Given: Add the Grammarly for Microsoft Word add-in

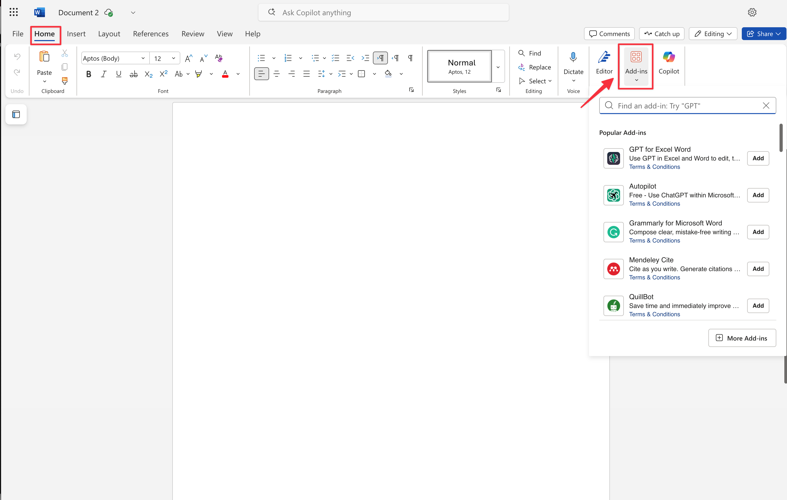Looking at the screenshot, I should pos(758,232).
